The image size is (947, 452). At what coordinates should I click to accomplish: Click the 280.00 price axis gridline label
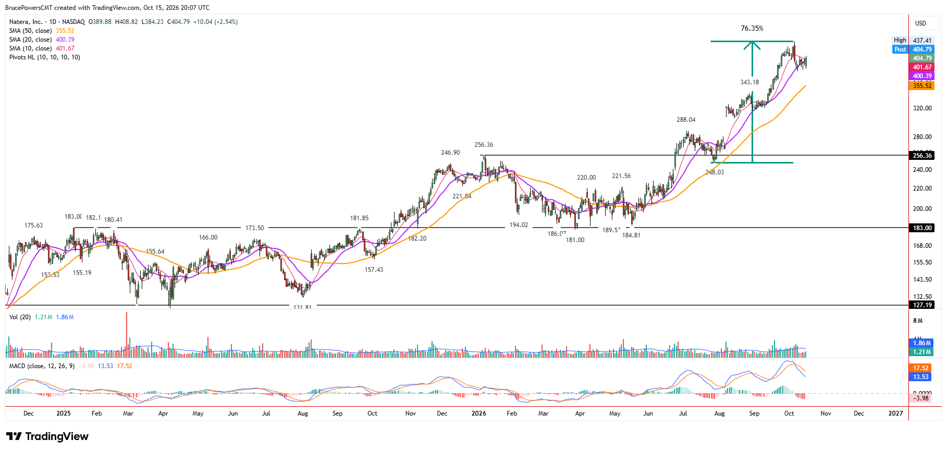tap(922, 137)
